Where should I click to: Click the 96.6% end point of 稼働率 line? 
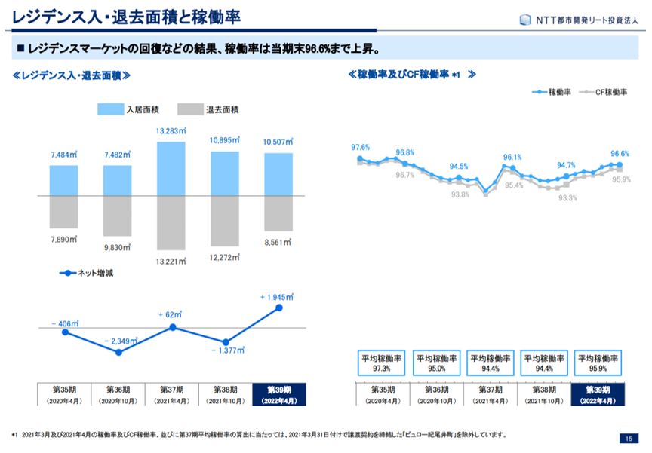[x=620, y=164]
